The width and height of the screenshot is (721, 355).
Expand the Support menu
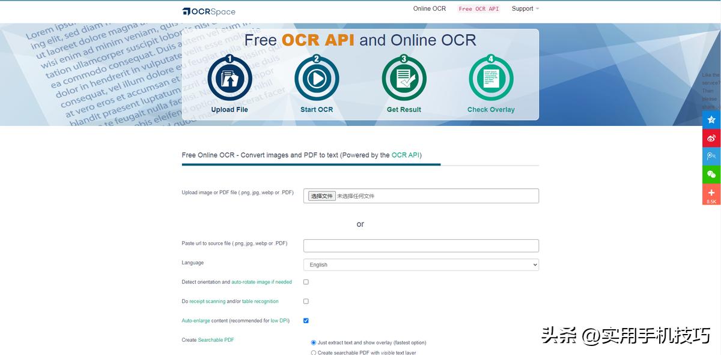tap(525, 8)
